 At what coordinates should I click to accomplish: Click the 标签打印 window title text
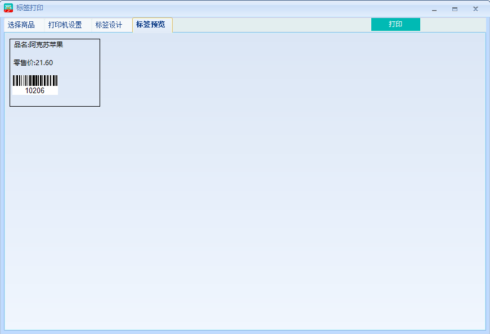point(30,8)
